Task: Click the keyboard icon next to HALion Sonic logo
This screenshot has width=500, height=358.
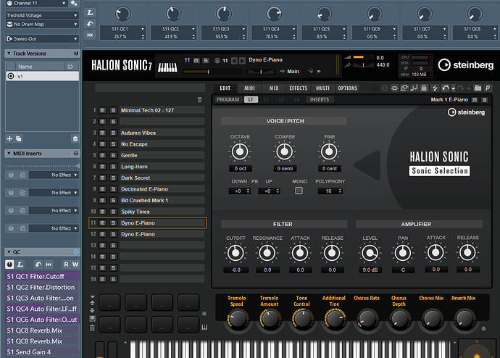Action: [167, 67]
